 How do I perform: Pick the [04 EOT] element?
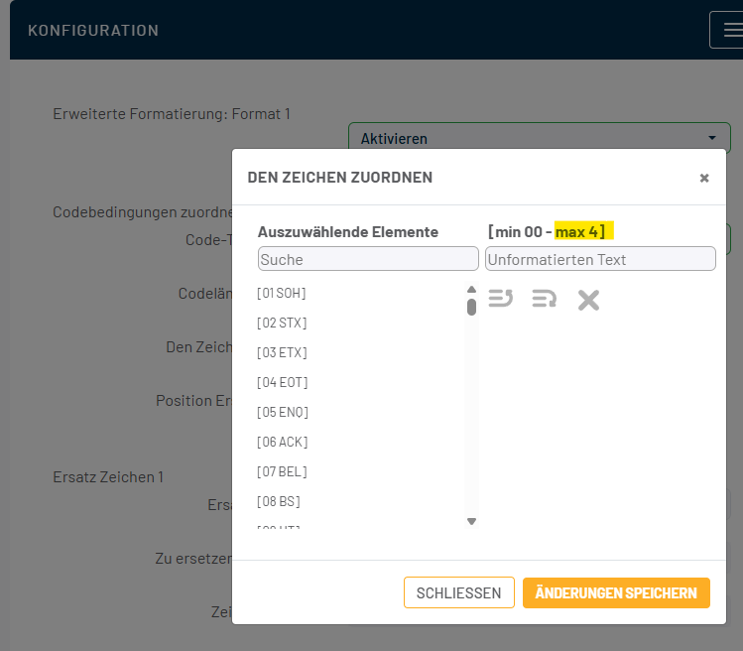(x=282, y=382)
